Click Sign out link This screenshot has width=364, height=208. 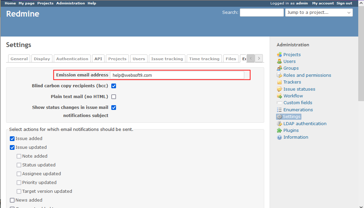344,3
